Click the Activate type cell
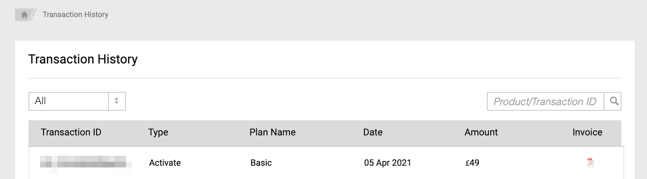This screenshot has width=647, height=179. [165, 163]
